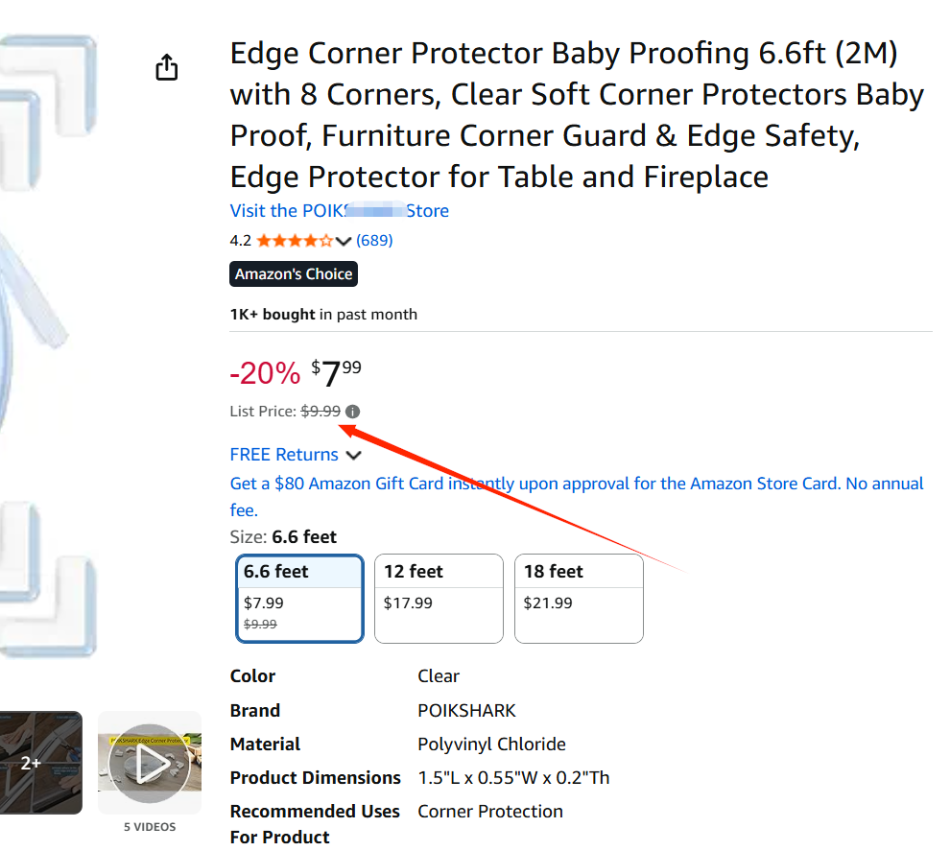The width and height of the screenshot is (950, 851).
Task: Click the $7.99 deal price
Action: (336, 373)
